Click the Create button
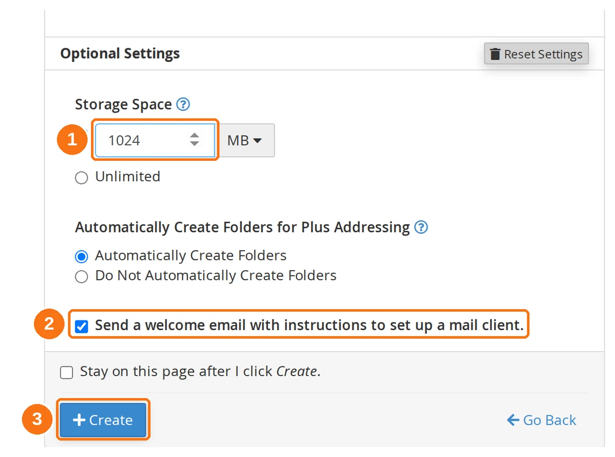615x457 pixels. coord(103,420)
